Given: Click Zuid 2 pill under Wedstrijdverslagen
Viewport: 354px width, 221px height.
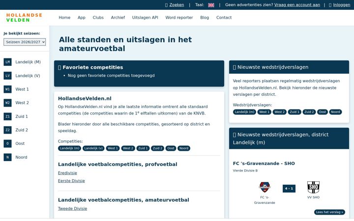Looking at the screenshot, I should [x=309, y=112].
